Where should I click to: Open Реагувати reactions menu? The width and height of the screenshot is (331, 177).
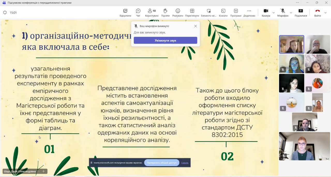pos(178,12)
